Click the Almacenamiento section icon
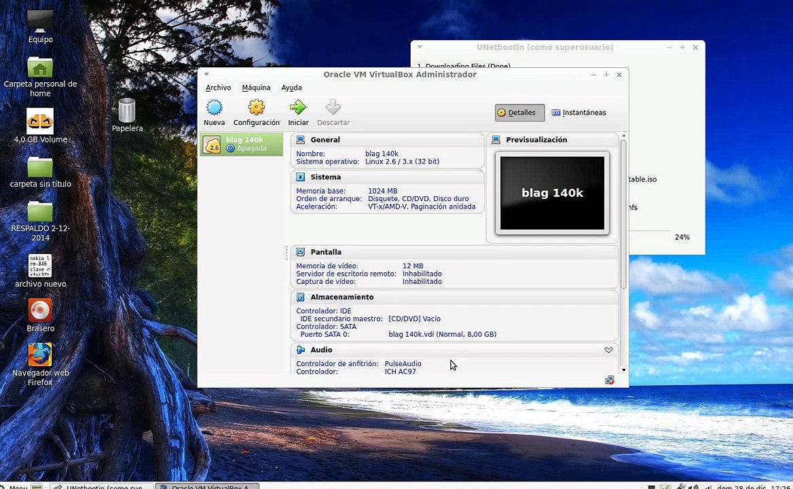793x489 pixels. coord(300,297)
